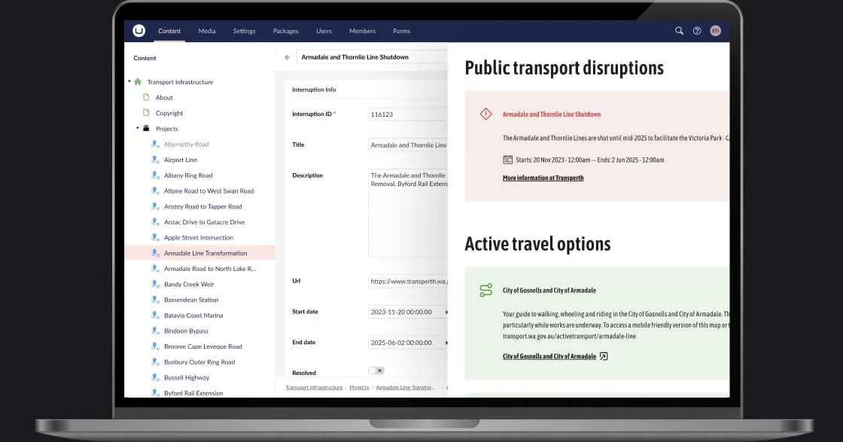Toggle the Resolved switch
Viewport: 843px width, 442px height.
coord(376,370)
